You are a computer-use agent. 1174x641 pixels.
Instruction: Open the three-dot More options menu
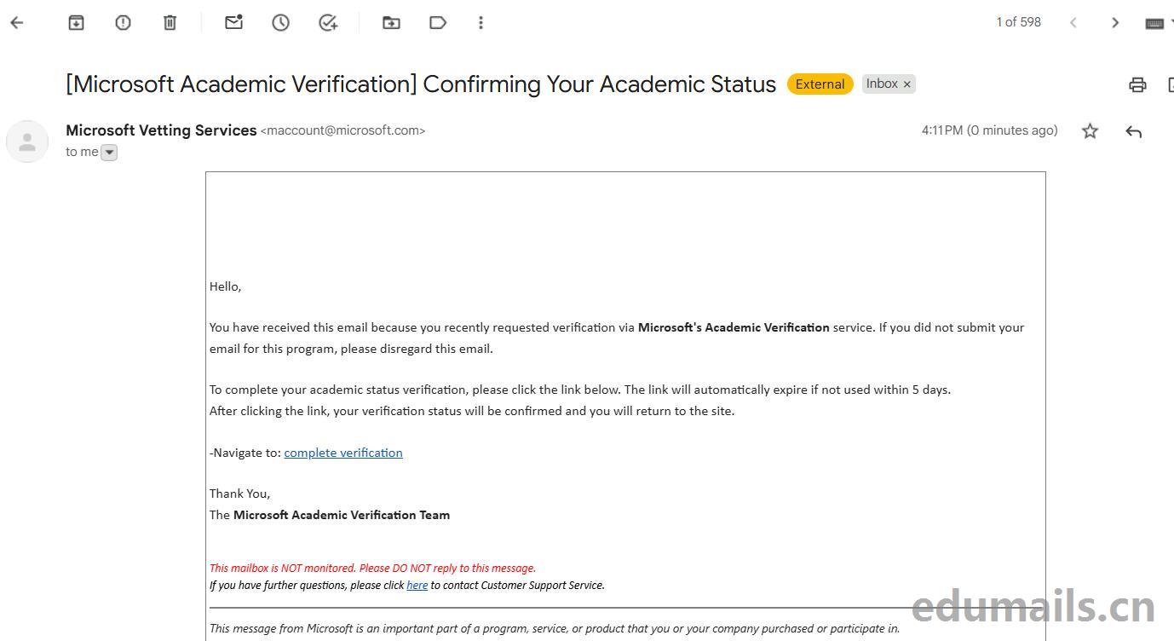[481, 23]
